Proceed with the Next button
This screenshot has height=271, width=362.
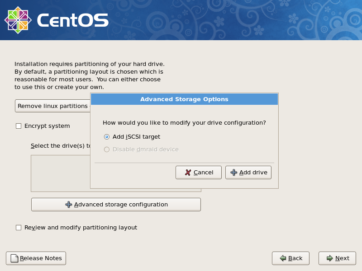tap(337, 258)
